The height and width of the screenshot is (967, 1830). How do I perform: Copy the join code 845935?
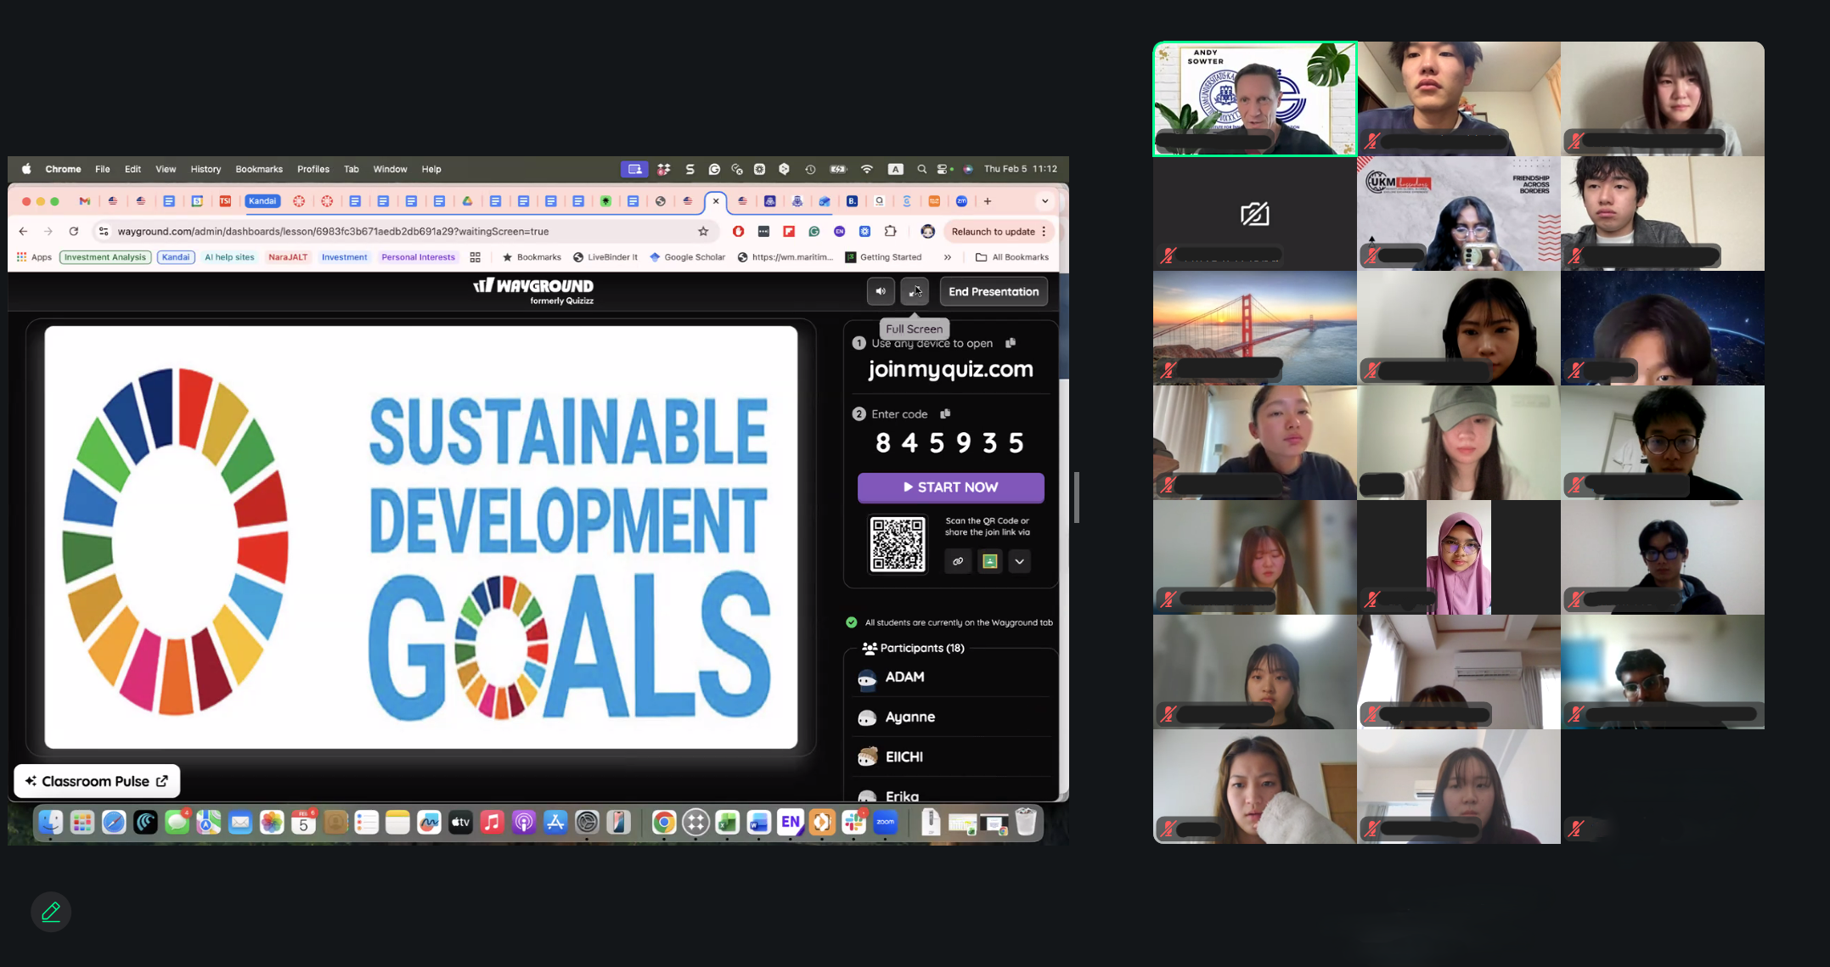point(945,413)
